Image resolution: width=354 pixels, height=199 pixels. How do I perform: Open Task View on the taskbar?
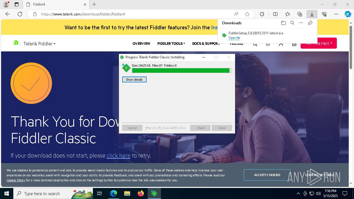coord(100,193)
